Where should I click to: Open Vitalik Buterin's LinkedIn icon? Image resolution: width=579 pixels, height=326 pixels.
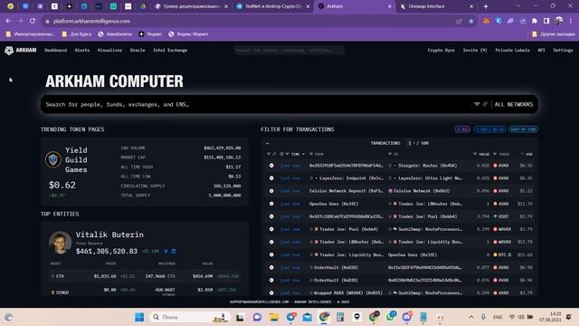(174, 252)
